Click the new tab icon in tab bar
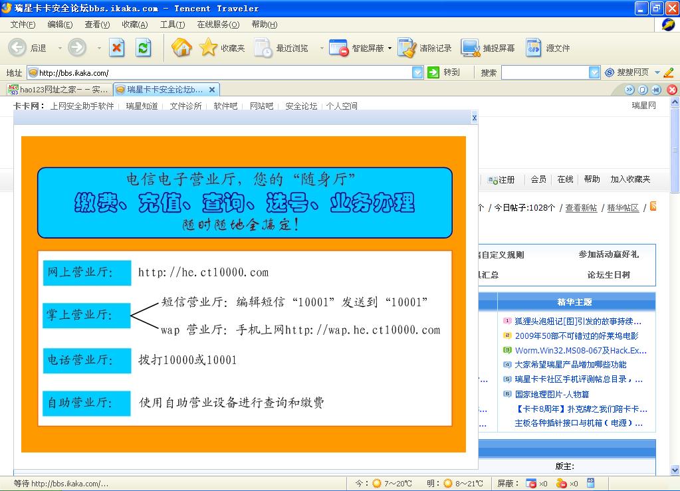This screenshot has height=491, width=680. pyautogui.click(x=643, y=90)
